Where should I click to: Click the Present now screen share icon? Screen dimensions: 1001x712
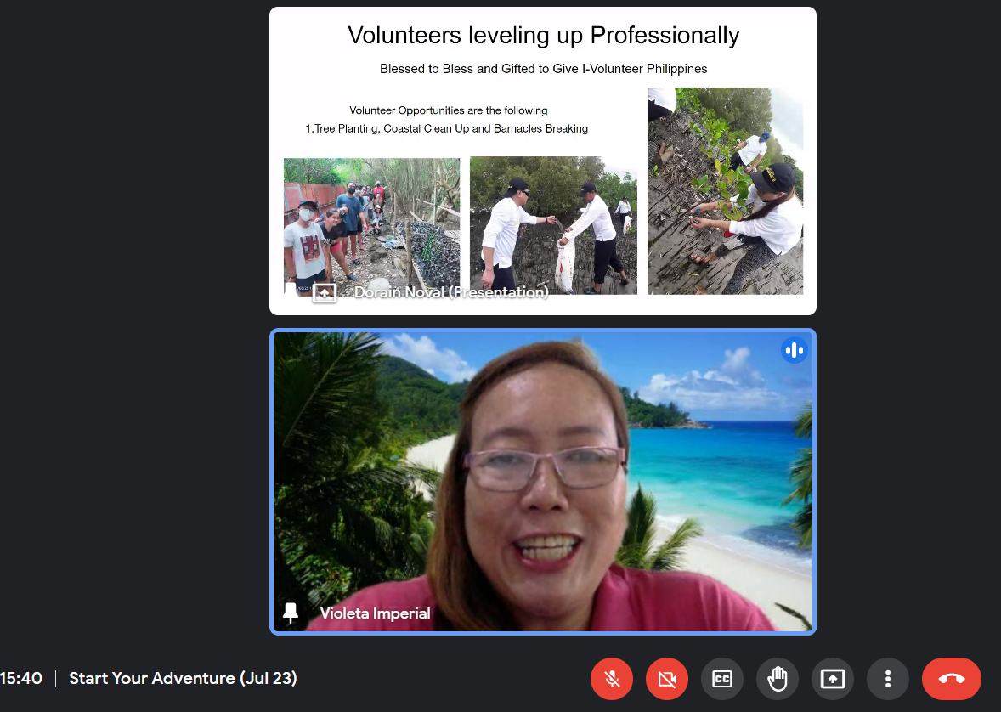coord(833,679)
